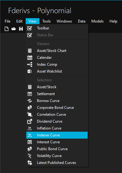
Task: Open the Tools menu
Action: tap(47, 21)
